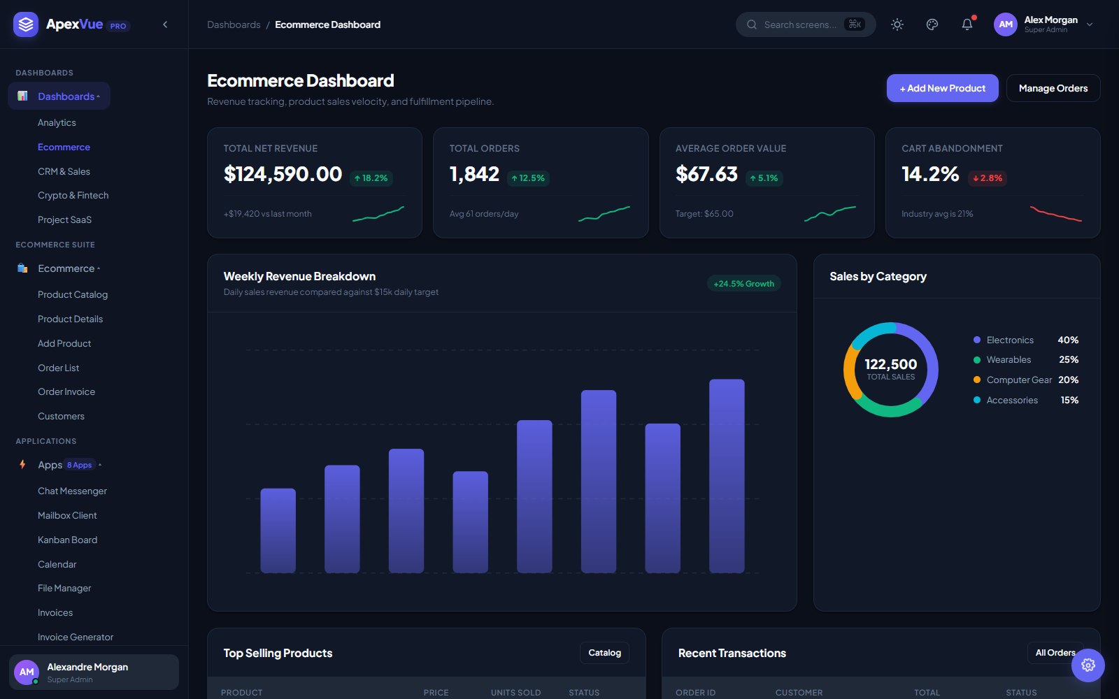The image size is (1119, 699).
Task: Open Project SaaS dashboard
Action: pyautogui.click(x=64, y=220)
